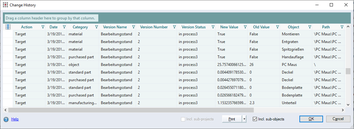Click the Category column filter funnel

pyautogui.click(x=96, y=27)
